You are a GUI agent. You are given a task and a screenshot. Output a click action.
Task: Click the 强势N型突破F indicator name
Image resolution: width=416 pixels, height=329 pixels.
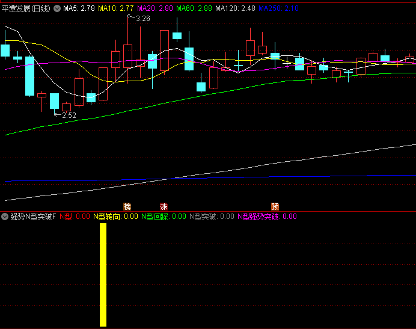(x=33, y=217)
